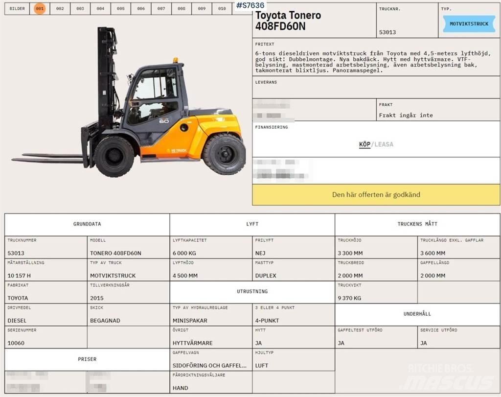This screenshot has width=501, height=397.
Task: Click the Toyota Tonero 408FD60N title
Action: [x=288, y=21]
